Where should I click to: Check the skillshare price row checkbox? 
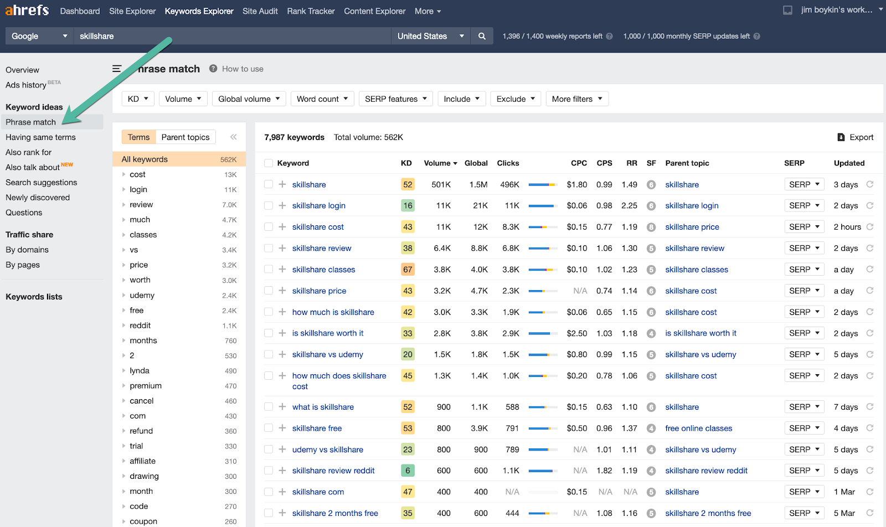coord(269,291)
